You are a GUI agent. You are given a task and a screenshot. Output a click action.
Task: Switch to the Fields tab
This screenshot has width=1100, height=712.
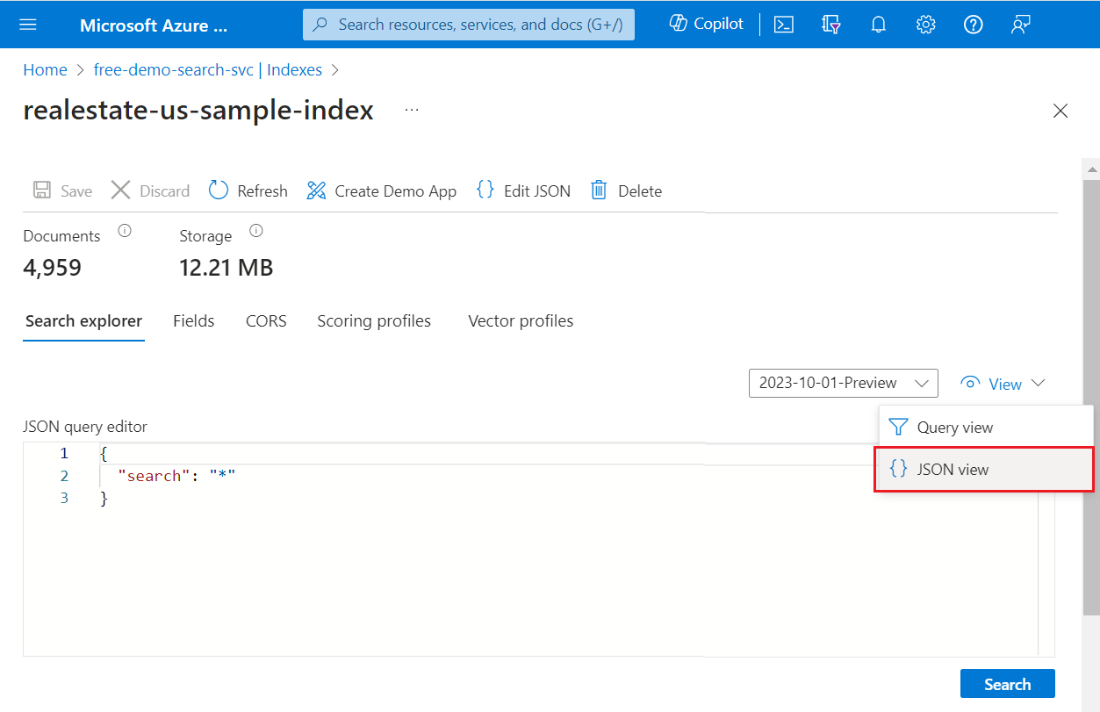[194, 321]
